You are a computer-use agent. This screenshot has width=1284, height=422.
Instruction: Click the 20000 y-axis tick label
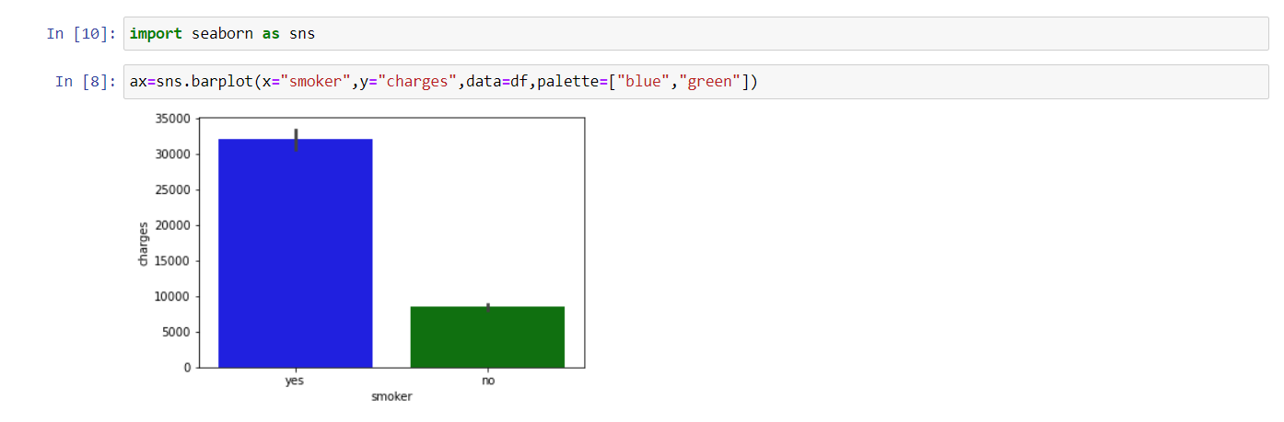click(173, 225)
